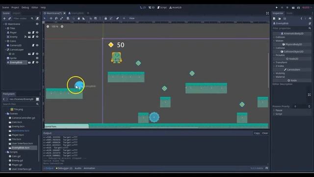
Task: Open the View menu in viewport toolbar
Action: pos(132,18)
